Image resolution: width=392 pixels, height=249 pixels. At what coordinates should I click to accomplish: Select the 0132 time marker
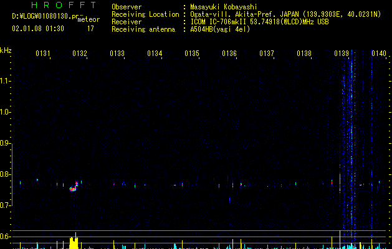click(80, 54)
